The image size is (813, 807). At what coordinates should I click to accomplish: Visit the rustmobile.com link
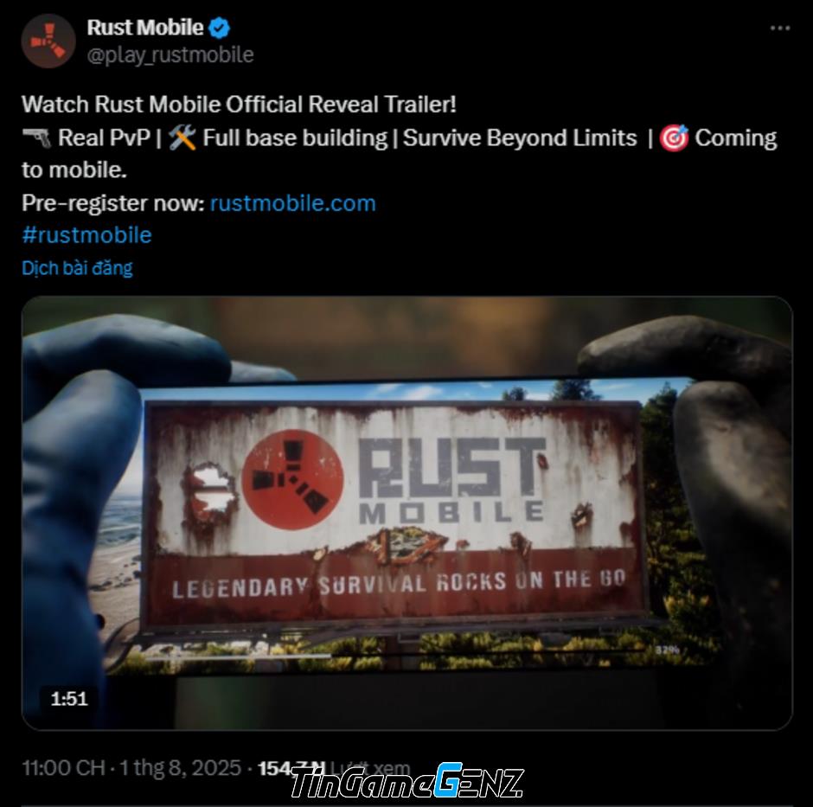tap(292, 202)
